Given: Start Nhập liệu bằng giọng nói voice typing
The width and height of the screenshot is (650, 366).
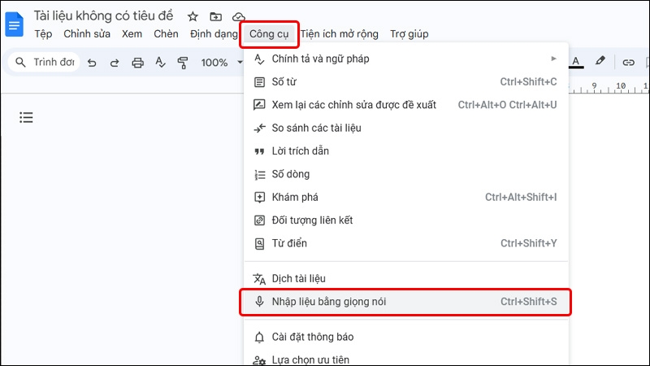Looking at the screenshot, I should [x=406, y=302].
